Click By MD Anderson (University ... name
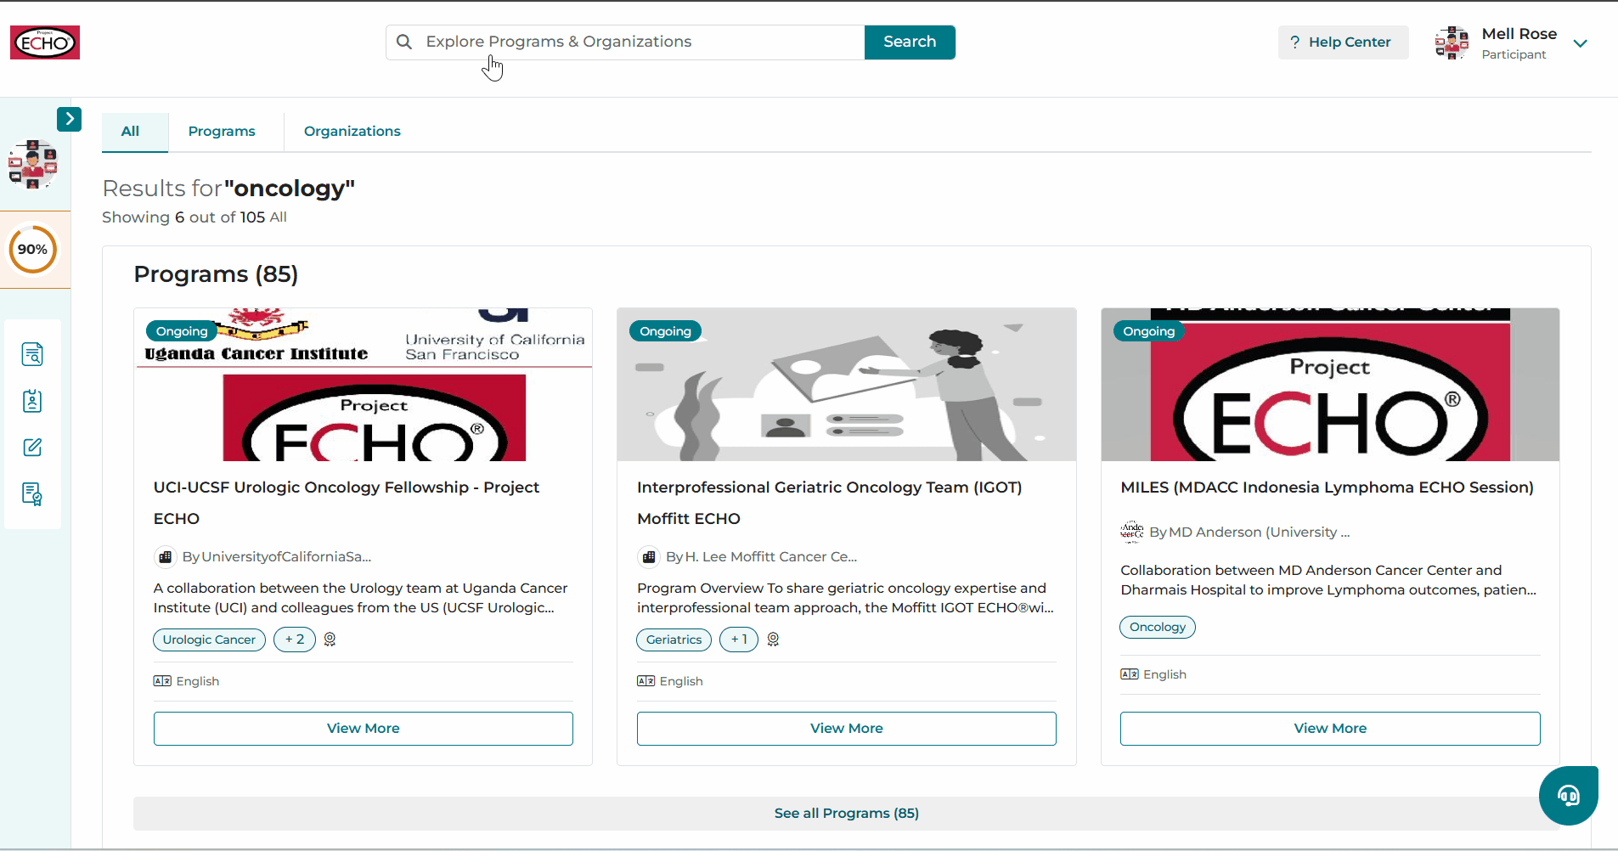Screen dimensions: 1618x851 [1249, 533]
